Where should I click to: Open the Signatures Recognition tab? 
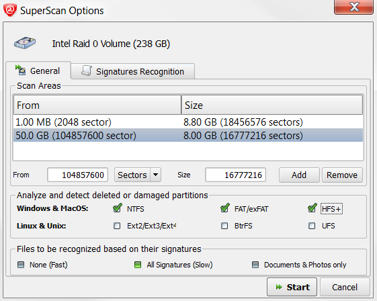pyautogui.click(x=132, y=71)
